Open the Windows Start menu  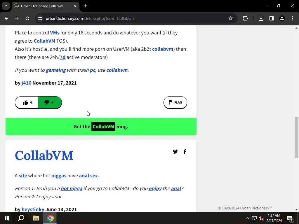7,218
